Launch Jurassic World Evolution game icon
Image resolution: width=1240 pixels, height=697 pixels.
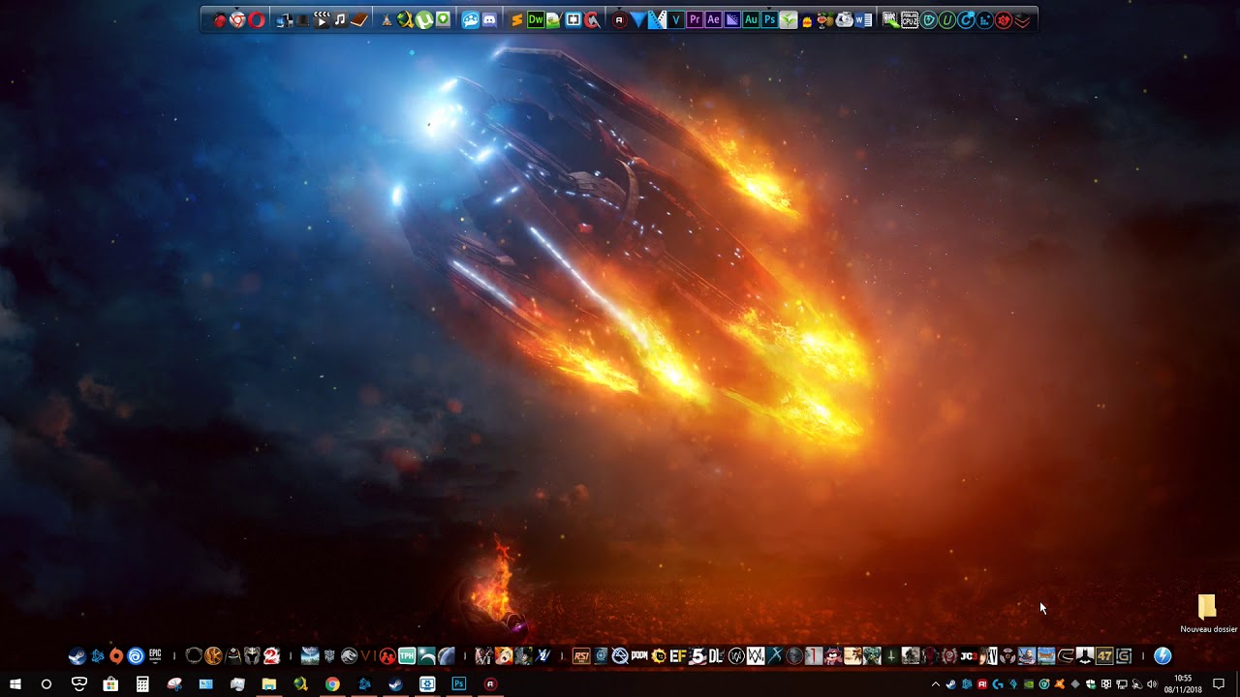coord(349,656)
